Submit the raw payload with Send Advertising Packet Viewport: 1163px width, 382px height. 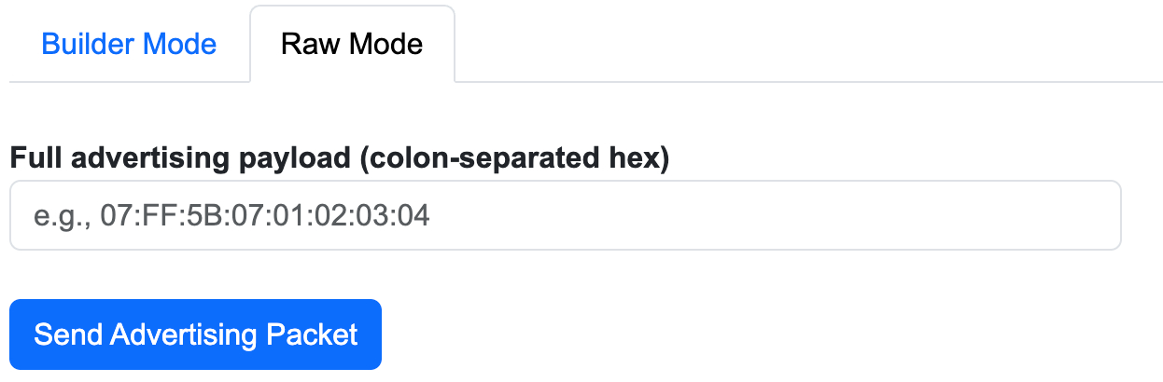pyautogui.click(x=195, y=334)
